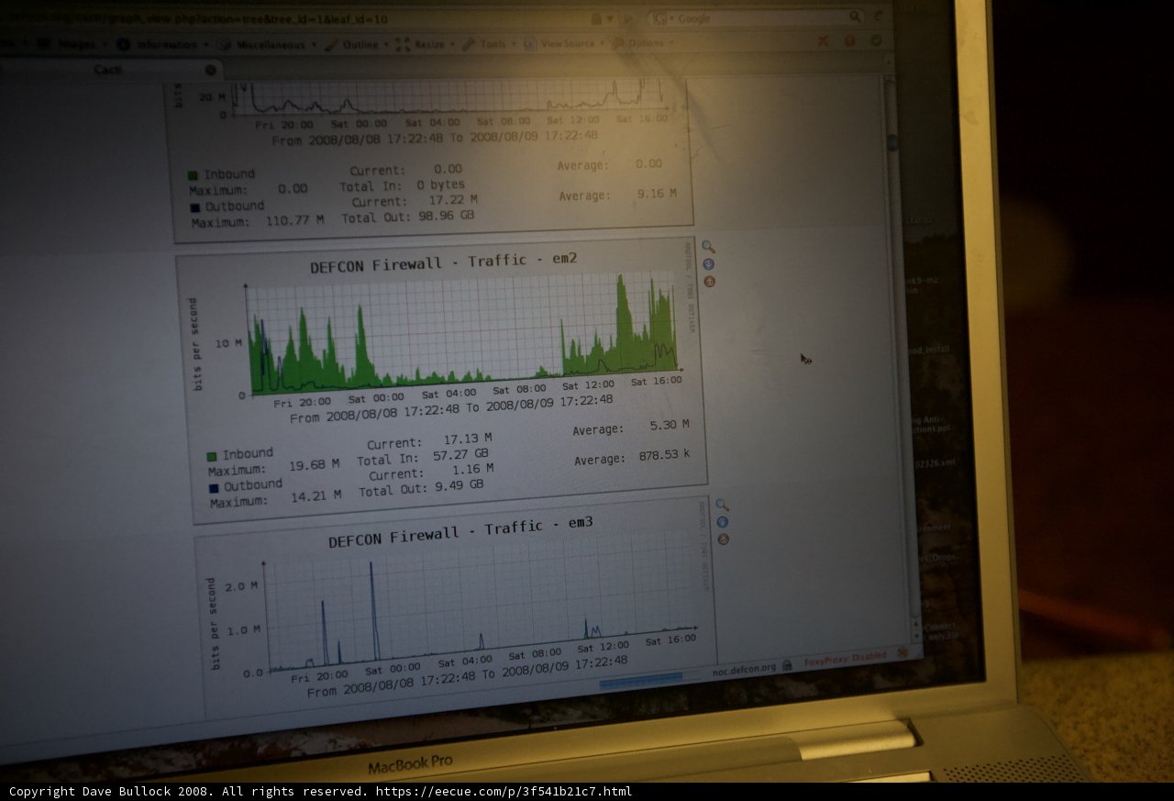Image resolution: width=1174 pixels, height=801 pixels.
Task: Click the red X status icon in Web Developer toolbar
Action: point(823,40)
